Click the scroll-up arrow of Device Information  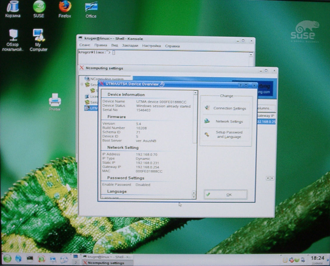(x=195, y=93)
